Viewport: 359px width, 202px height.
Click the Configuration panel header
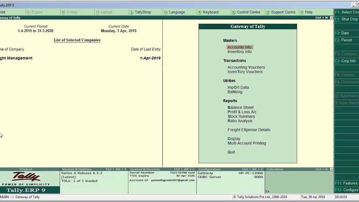click(x=231, y=169)
